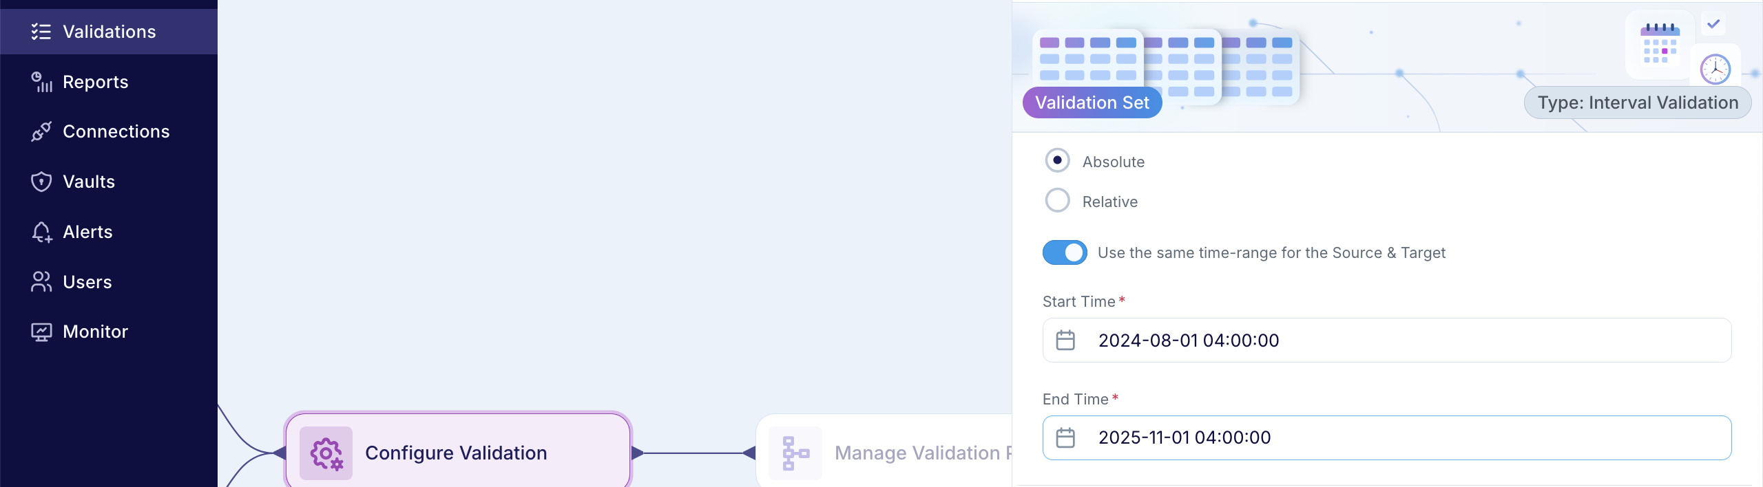Screen dimensions: 1763x487
Task: Click the Validation Set badge
Action: click(x=1092, y=102)
